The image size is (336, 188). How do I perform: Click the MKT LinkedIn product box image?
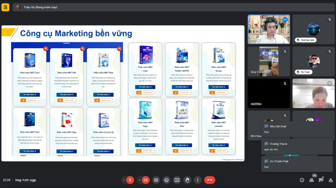click(218, 110)
